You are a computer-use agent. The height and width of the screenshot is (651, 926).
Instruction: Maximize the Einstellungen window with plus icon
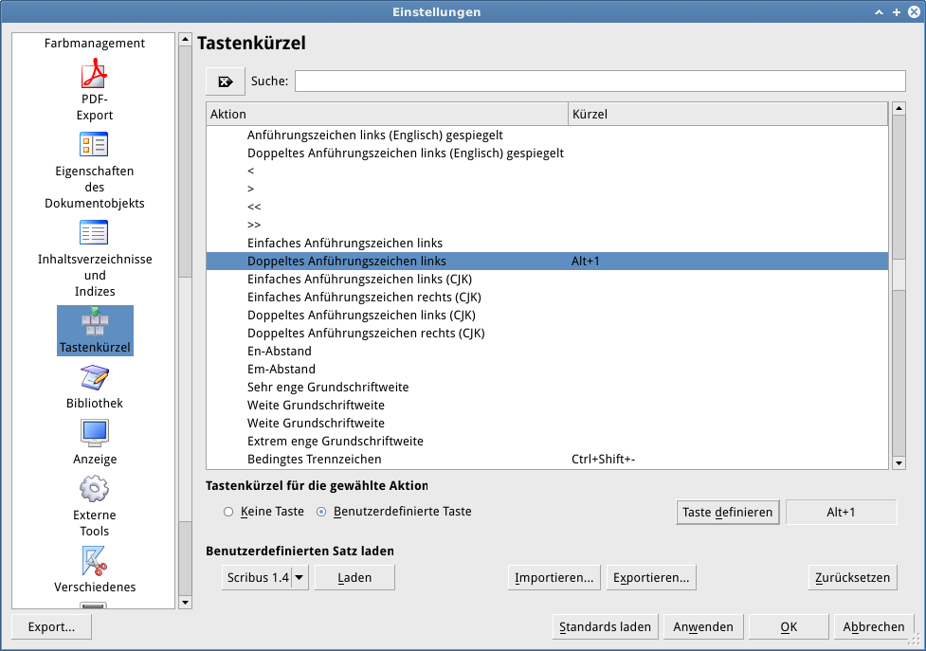[897, 11]
